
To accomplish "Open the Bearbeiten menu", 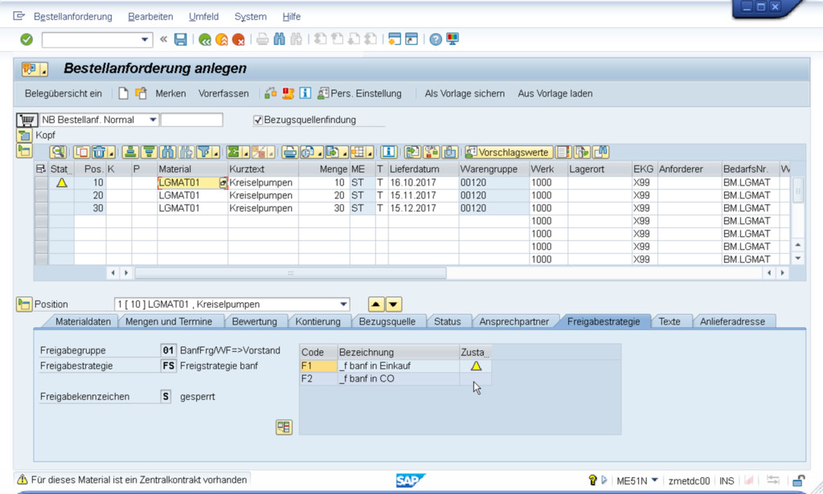I will (150, 17).
